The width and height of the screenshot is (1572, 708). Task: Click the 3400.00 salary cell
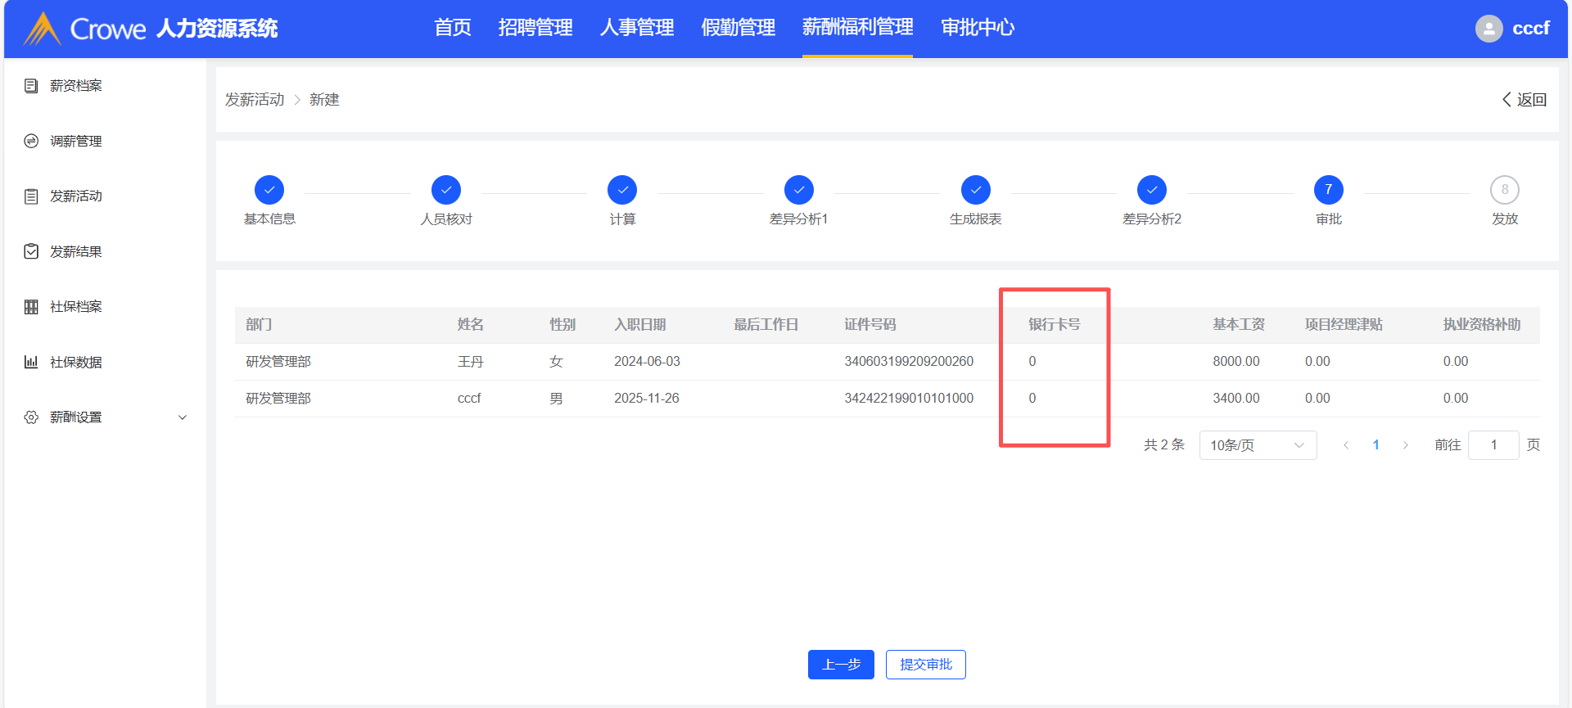(1236, 399)
